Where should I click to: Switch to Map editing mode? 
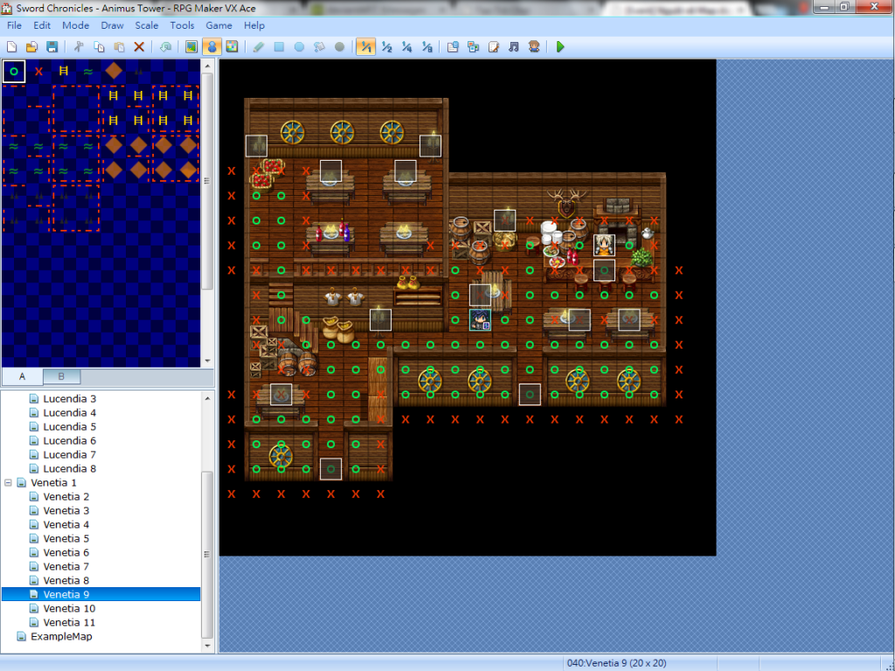pyautogui.click(x=191, y=47)
